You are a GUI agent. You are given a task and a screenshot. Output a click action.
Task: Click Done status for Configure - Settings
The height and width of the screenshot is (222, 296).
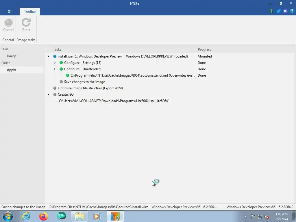[x=201, y=63]
